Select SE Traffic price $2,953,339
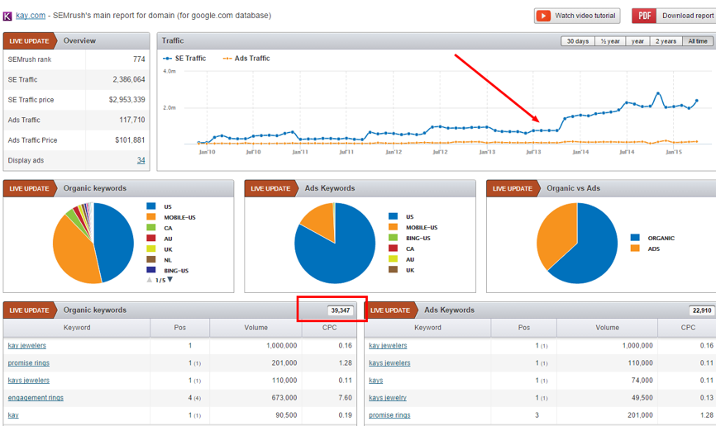716x426 pixels. pyautogui.click(x=127, y=99)
